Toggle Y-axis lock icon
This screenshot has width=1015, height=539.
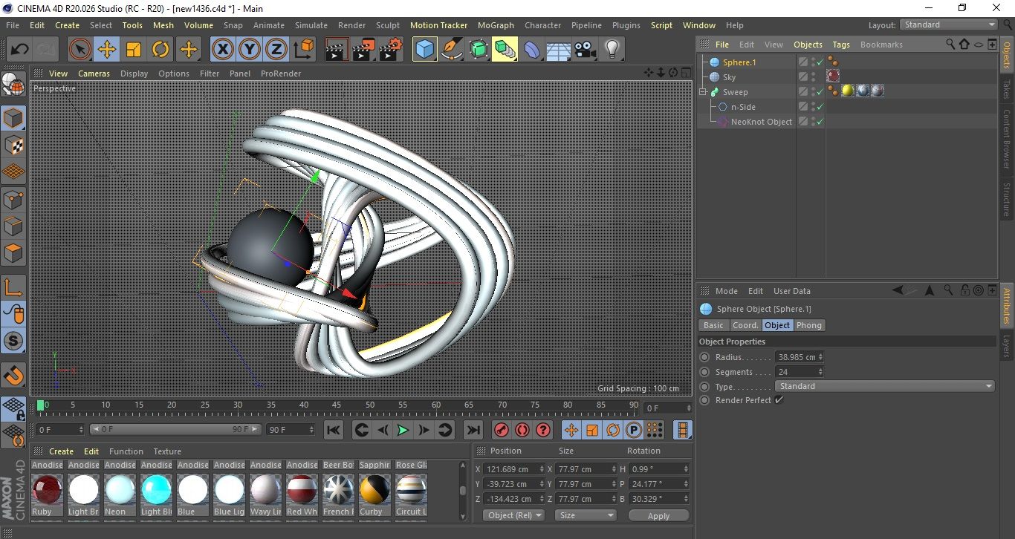tap(250, 50)
